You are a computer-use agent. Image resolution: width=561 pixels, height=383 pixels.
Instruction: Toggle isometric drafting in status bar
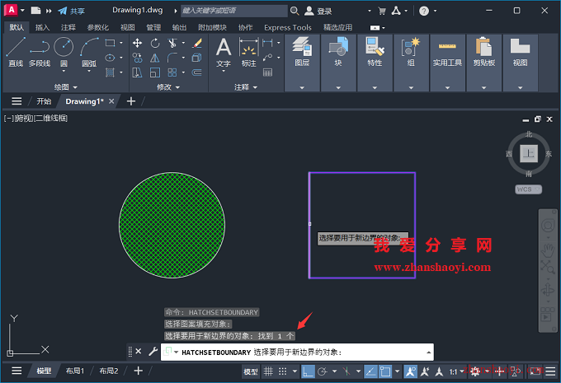tap(346, 371)
